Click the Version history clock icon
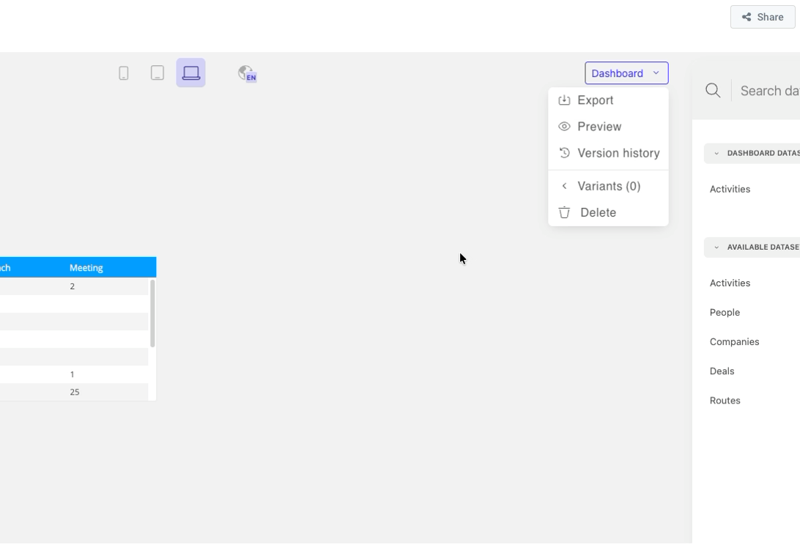The image size is (800, 558). tap(564, 152)
